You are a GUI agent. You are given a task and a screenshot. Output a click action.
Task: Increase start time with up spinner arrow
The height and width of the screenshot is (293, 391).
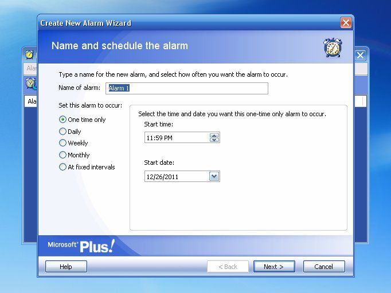(x=214, y=136)
